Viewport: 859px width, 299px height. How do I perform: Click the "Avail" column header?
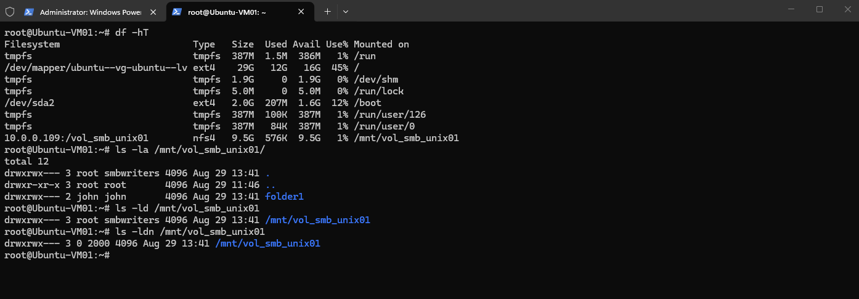(x=306, y=44)
